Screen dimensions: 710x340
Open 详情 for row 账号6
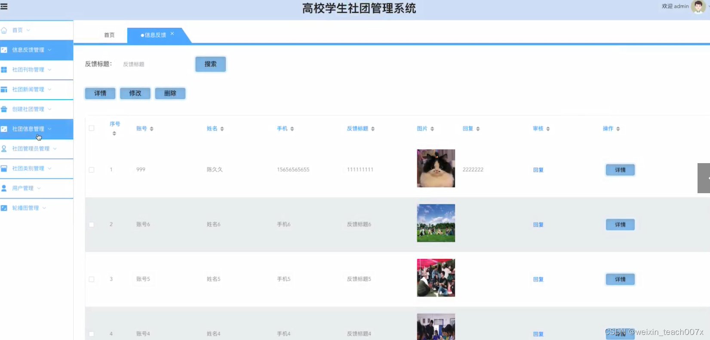click(620, 225)
